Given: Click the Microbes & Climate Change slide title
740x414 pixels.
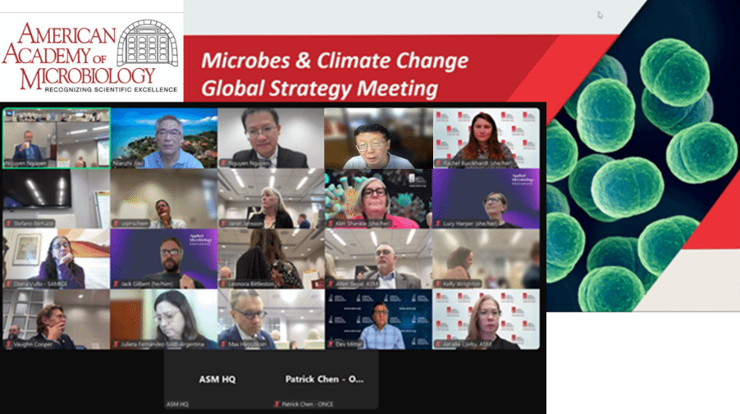Looking at the screenshot, I should coord(335,61).
